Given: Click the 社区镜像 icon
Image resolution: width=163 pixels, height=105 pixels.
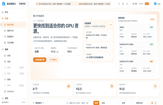Looking at the screenshot, I should click(x=5, y=43).
